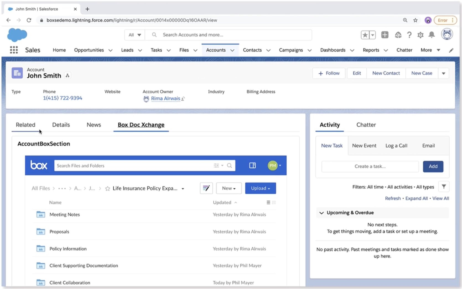Switch to the News tab
Image resolution: width=462 pixels, height=289 pixels.
click(x=94, y=125)
